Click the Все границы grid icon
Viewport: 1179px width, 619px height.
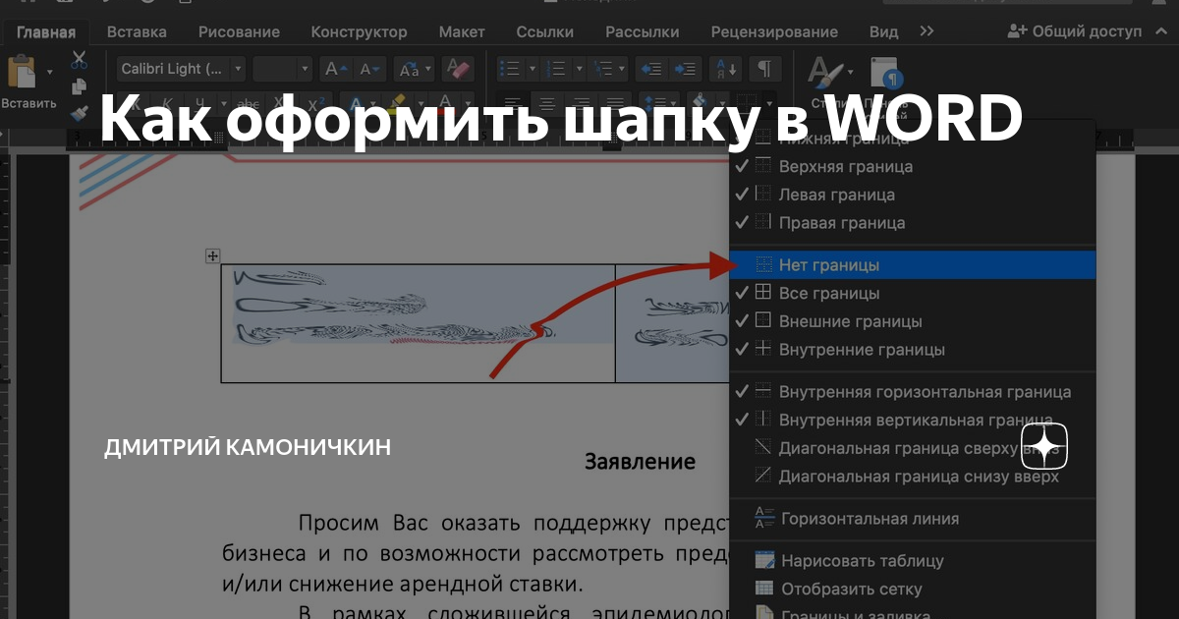pos(763,293)
